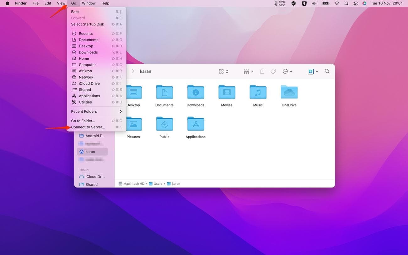
Task: Open Control Center from the menu bar
Action: pyautogui.click(x=356, y=3)
